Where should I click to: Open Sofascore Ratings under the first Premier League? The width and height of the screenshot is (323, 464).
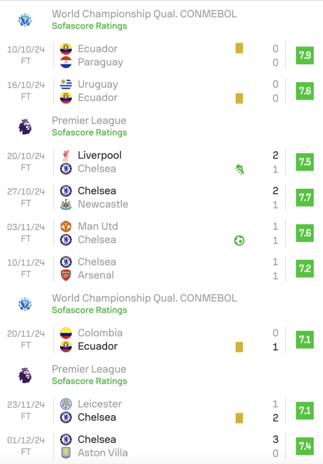tap(89, 132)
